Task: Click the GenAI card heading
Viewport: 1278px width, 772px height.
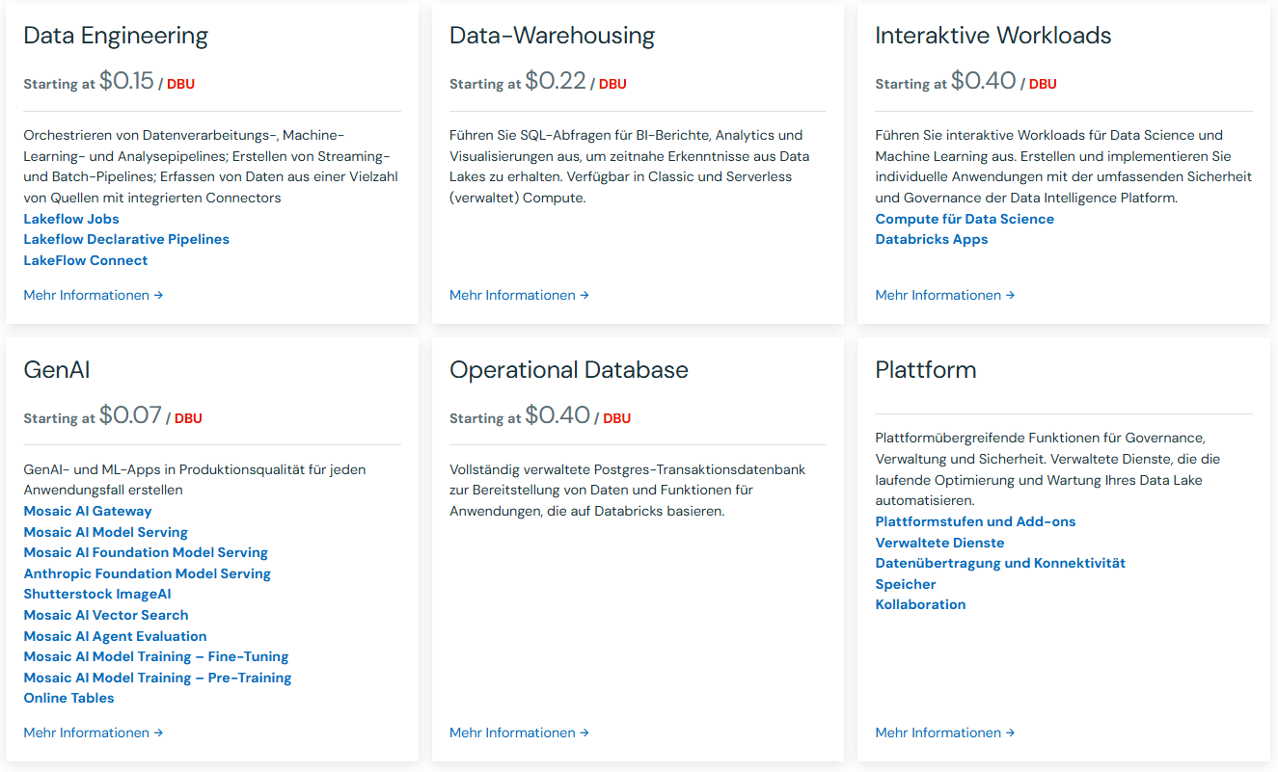Action: [57, 370]
